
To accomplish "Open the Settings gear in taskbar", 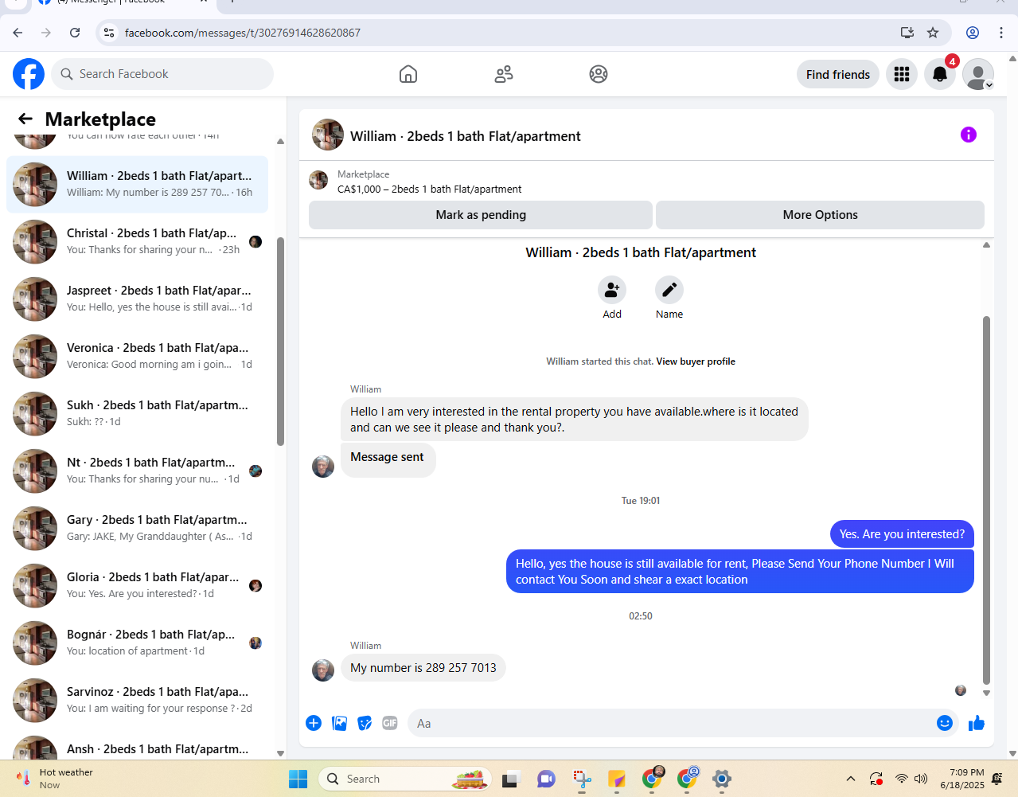I will pos(722,779).
